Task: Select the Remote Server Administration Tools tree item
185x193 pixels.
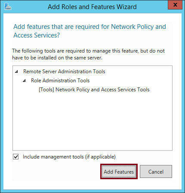Action: [64, 72]
